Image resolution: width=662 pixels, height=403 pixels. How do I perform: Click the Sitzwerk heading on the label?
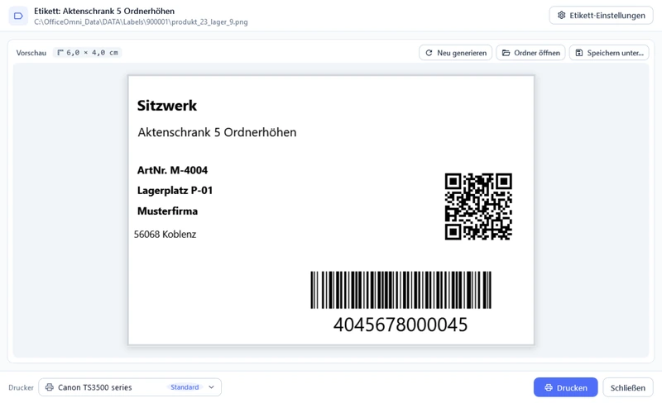pos(167,106)
